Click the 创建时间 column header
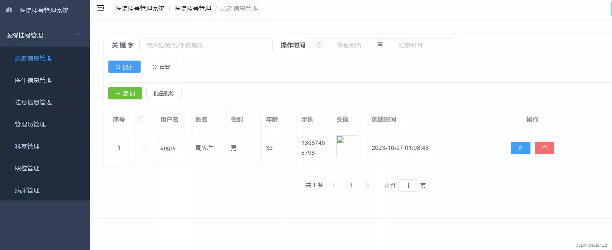Image resolution: width=612 pixels, height=250 pixels. point(384,119)
